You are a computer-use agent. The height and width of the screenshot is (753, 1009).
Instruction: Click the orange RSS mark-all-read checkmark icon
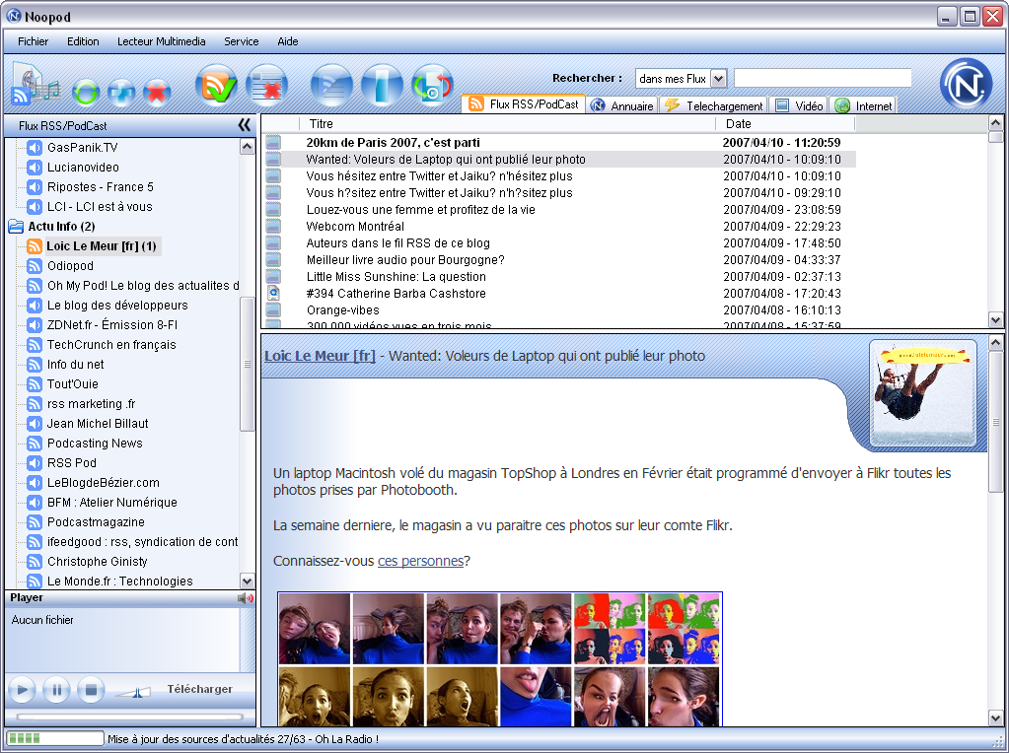[216, 85]
